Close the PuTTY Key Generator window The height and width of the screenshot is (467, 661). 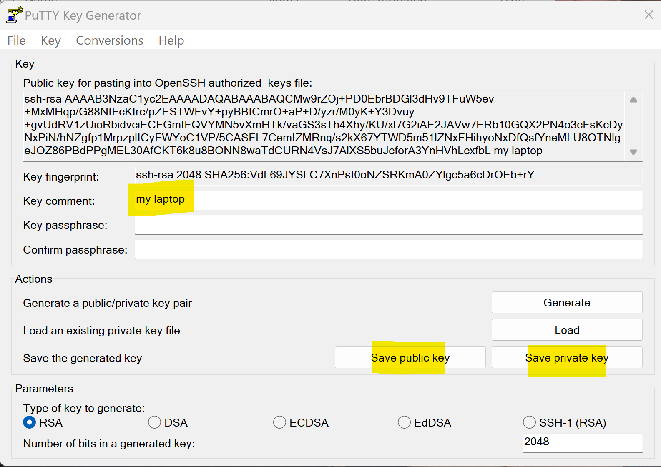(648, 15)
